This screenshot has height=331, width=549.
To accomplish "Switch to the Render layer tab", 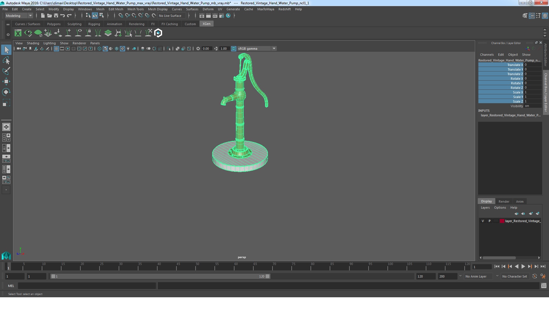I will point(504,202).
